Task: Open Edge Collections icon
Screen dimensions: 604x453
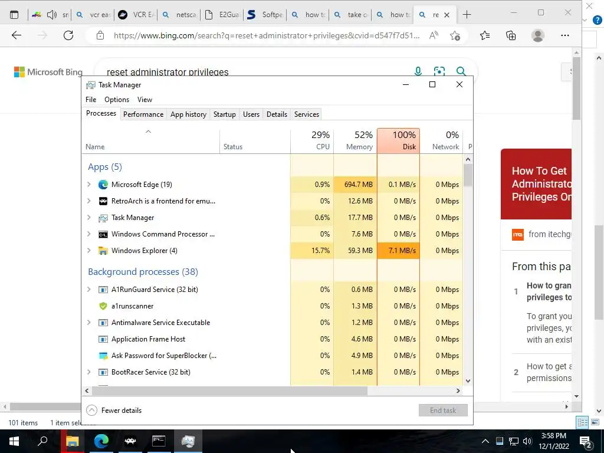Action: click(x=511, y=35)
